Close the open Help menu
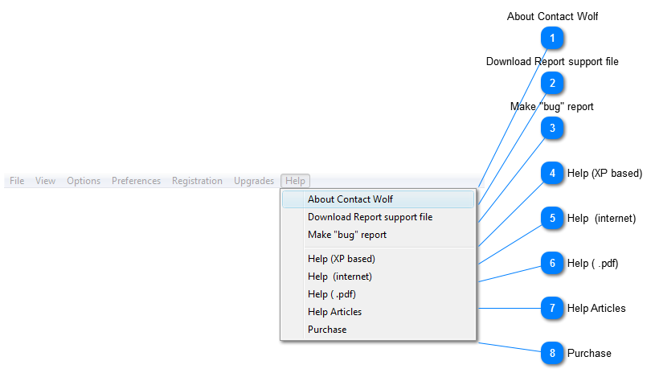Viewport: 655px width, 373px height. [x=295, y=181]
